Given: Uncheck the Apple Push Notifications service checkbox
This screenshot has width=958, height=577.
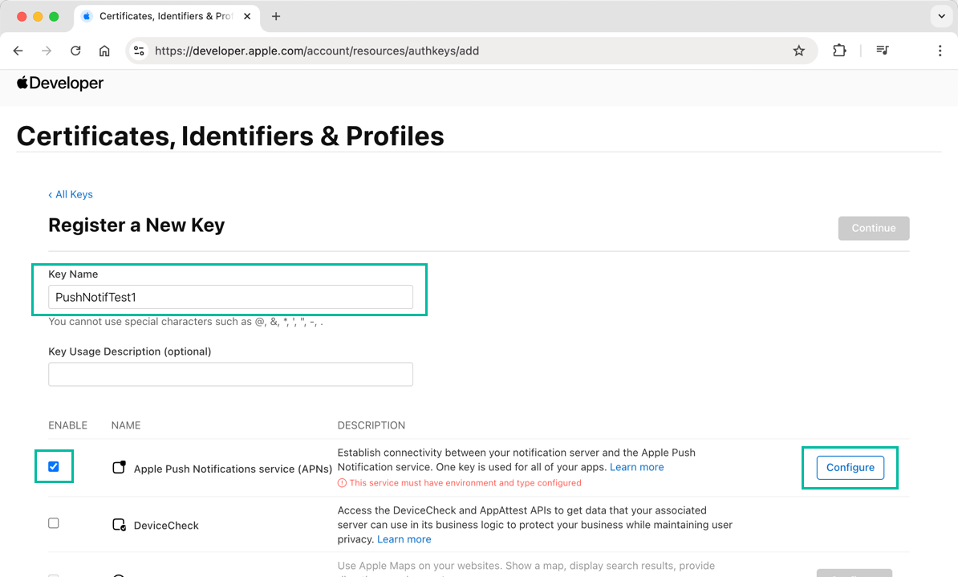Looking at the screenshot, I should 54,466.
